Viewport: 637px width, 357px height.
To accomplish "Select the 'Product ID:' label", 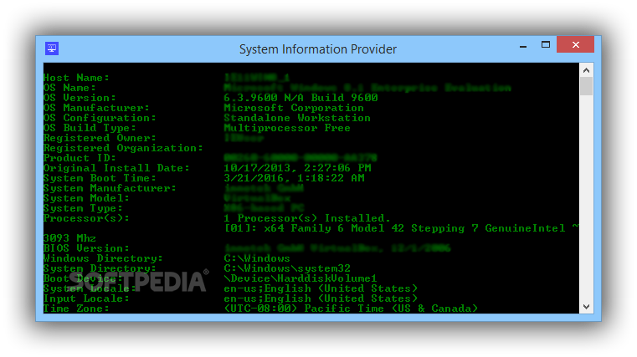I will click(x=80, y=158).
